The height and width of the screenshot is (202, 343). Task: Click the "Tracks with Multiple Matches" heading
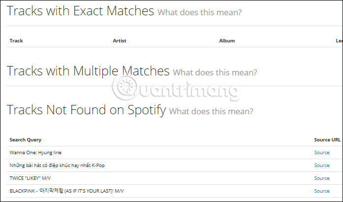tap(88, 71)
